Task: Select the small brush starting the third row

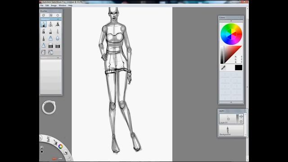Action: click(x=44, y=39)
